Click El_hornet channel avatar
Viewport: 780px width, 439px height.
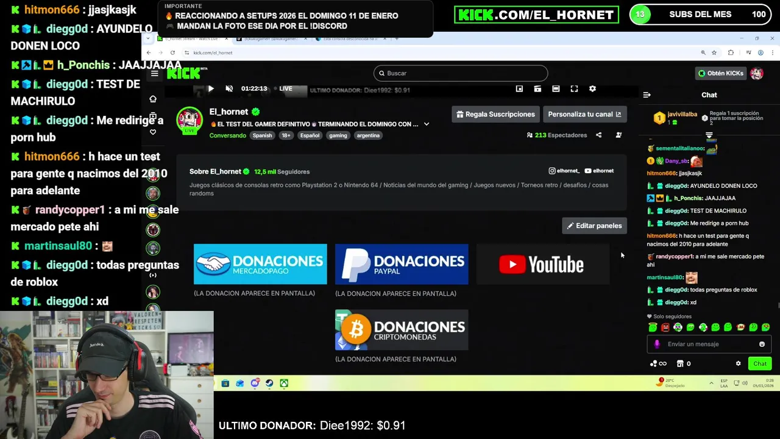[x=190, y=120]
